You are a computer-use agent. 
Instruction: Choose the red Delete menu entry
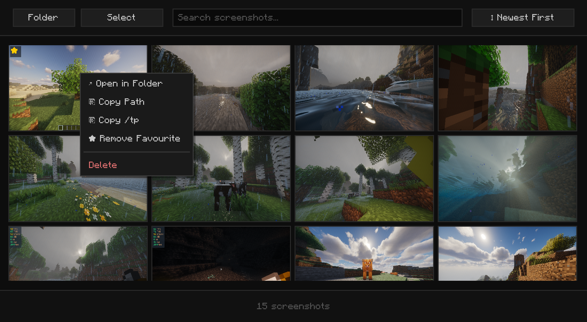137,165
